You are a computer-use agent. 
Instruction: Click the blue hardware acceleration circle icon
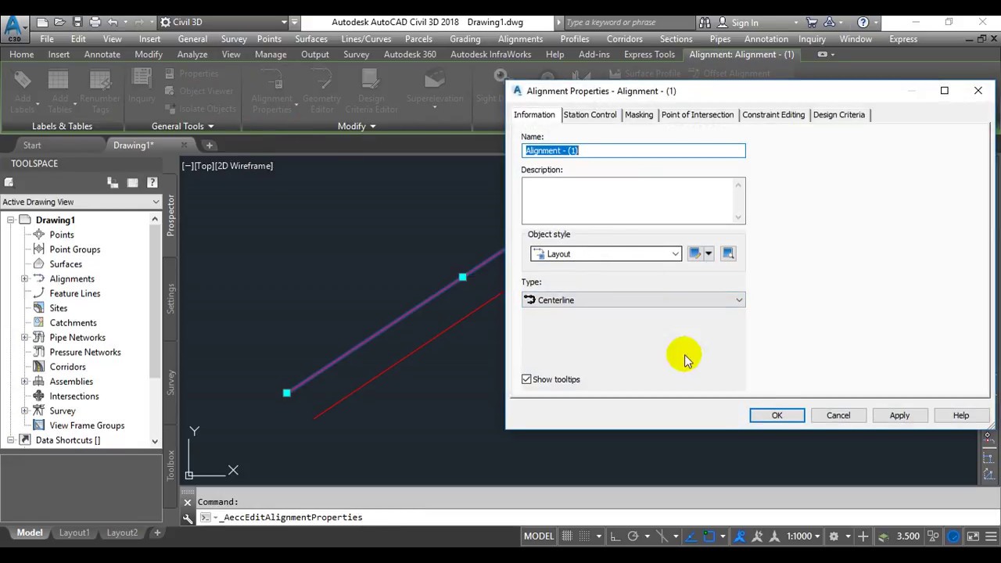(x=953, y=536)
